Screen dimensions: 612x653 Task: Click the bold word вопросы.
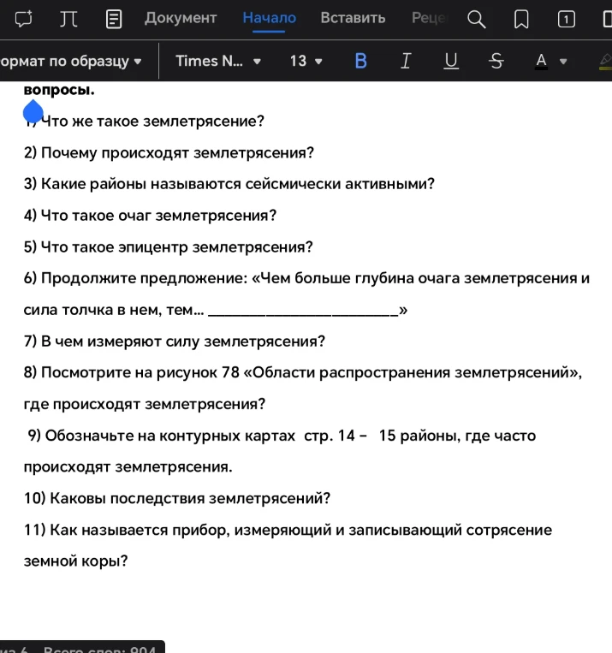pos(59,90)
